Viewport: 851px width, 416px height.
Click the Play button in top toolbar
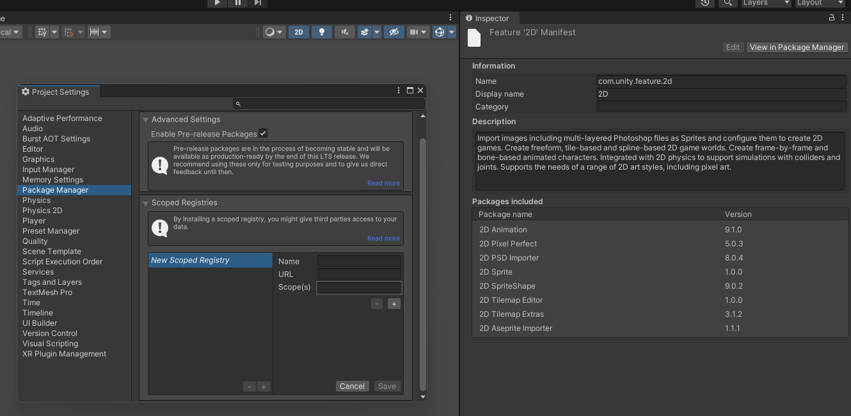tap(218, 3)
